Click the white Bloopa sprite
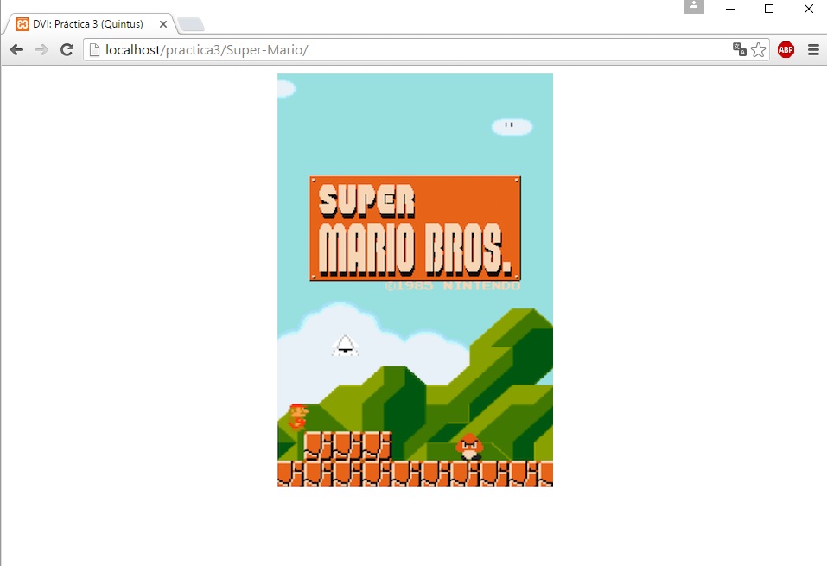 pyautogui.click(x=346, y=346)
